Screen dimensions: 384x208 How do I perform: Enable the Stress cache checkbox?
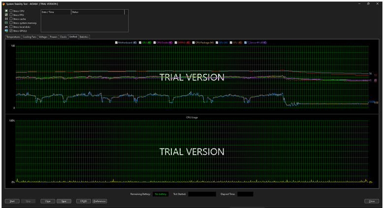tap(11, 19)
